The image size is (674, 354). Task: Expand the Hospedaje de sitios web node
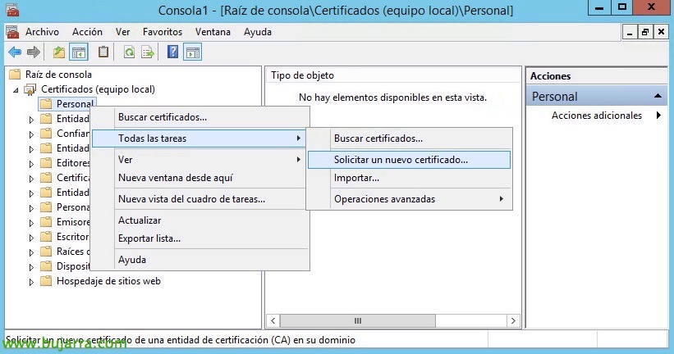tap(31, 282)
